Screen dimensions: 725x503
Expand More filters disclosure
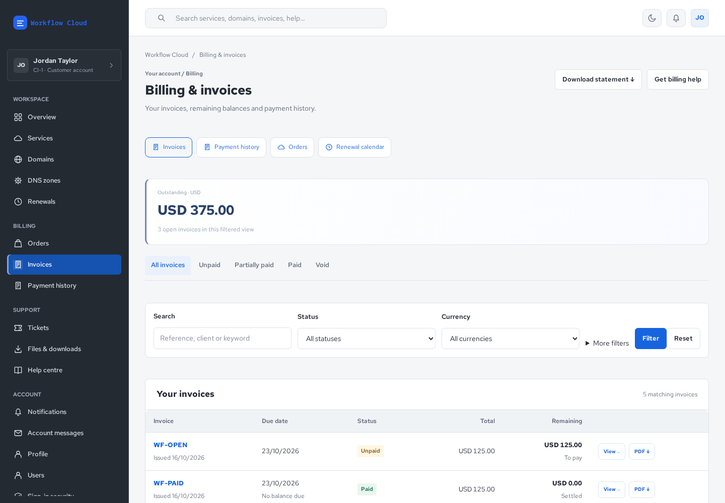click(607, 343)
